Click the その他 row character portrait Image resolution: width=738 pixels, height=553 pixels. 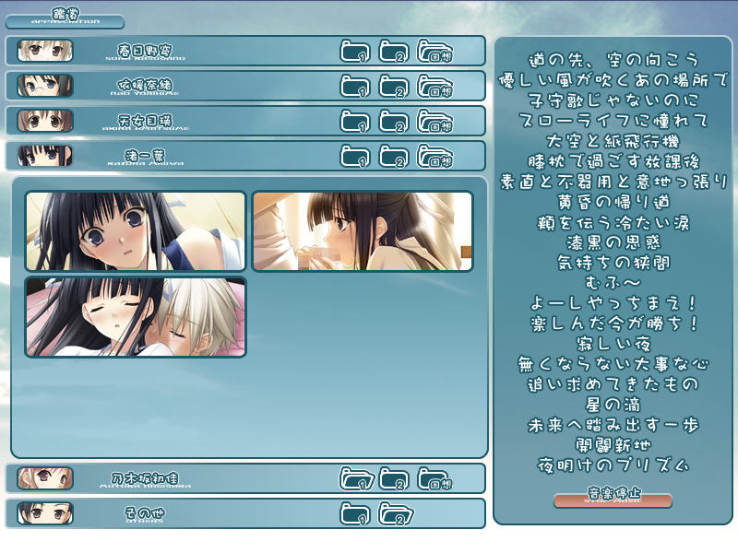[x=45, y=513]
